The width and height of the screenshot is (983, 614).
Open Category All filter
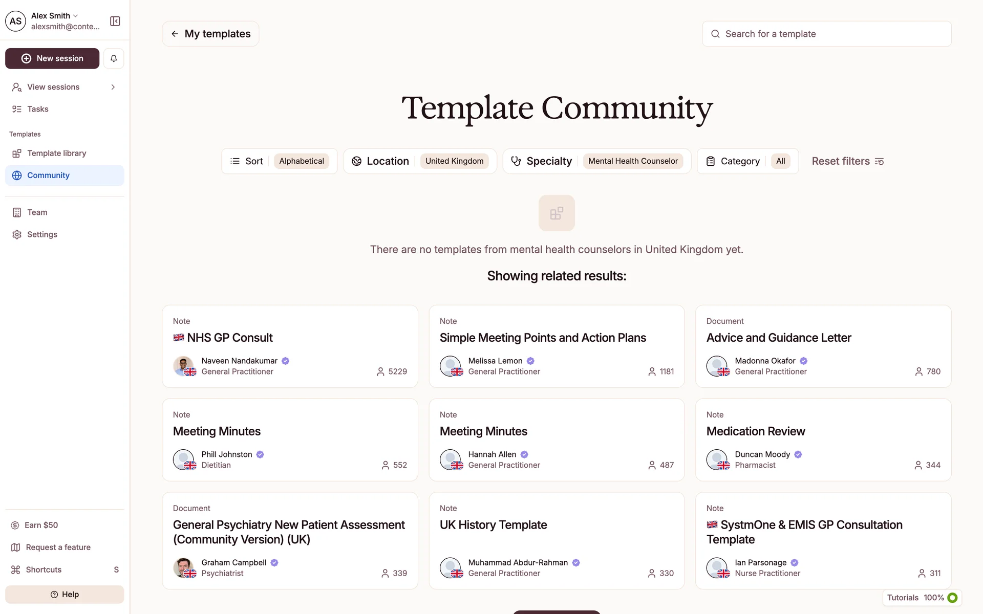(x=747, y=161)
